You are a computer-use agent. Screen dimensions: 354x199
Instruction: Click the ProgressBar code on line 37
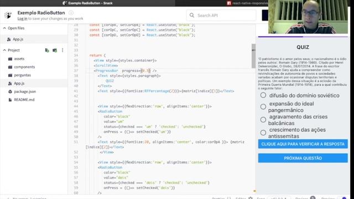[x=126, y=71]
